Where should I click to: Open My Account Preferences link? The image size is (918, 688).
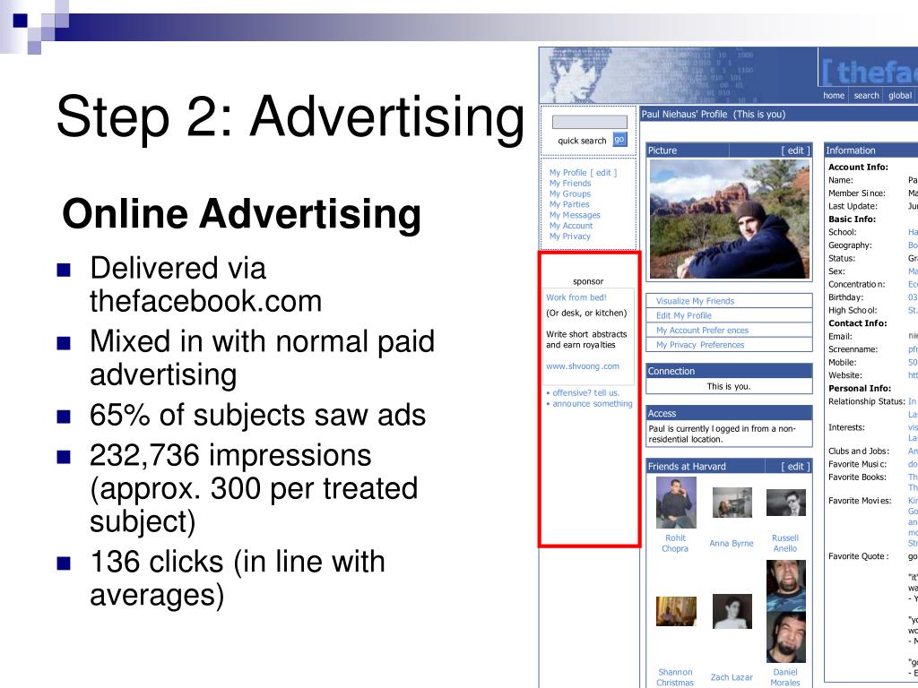(702, 330)
